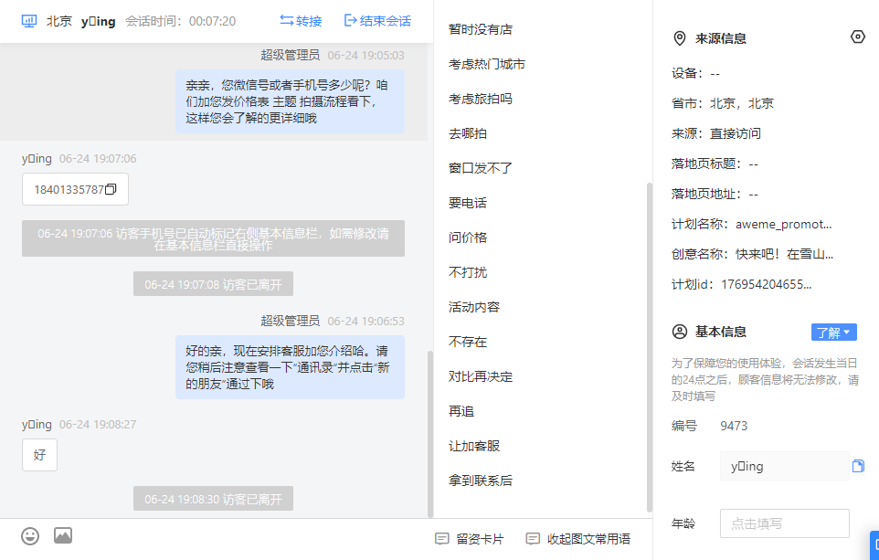
Task: Select quick phrase 考虑热门城市
Action: (487, 64)
